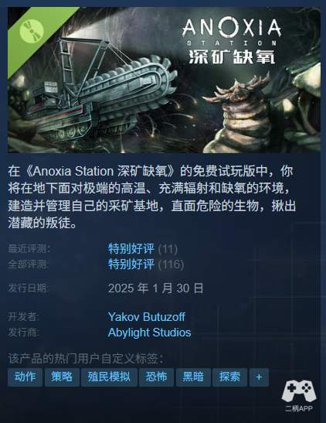The height and width of the screenshot is (423, 326).
Task: Click the 该产品的热门用户自定义标签 heading
Action: 86,358
